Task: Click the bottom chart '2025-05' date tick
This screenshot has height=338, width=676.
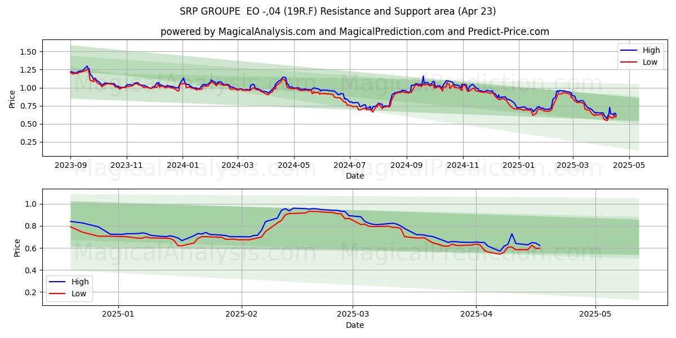Action: point(595,314)
